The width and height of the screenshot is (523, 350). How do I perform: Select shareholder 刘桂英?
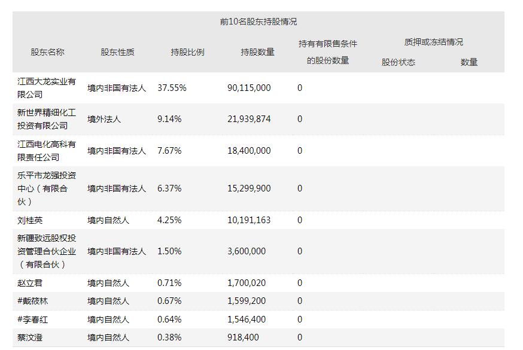[x=31, y=220]
